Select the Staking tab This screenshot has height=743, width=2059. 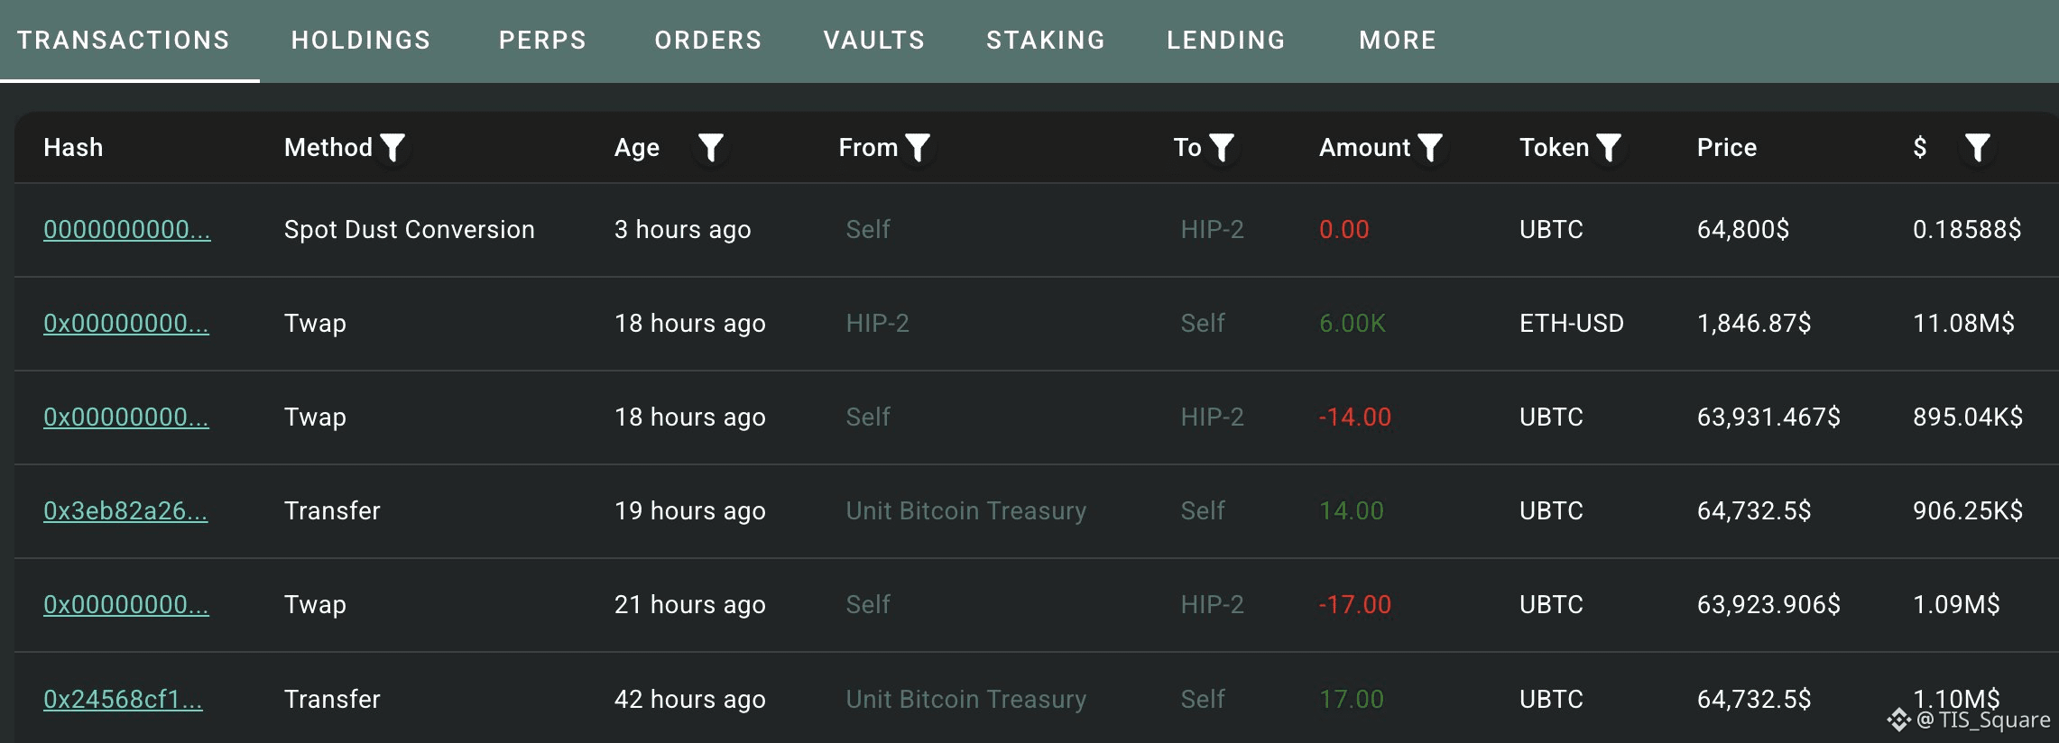1046,41
